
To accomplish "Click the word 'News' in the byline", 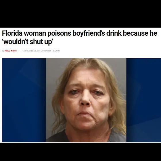I will click(x=14, y=51).
